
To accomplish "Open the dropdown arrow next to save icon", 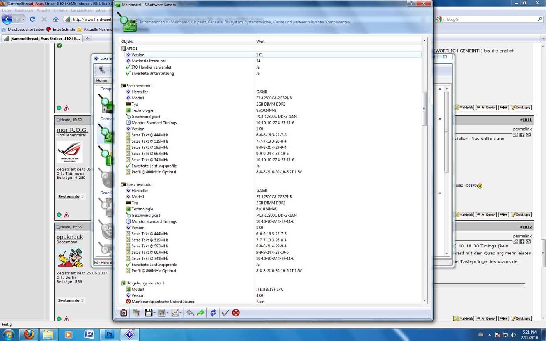I will [x=154, y=313].
